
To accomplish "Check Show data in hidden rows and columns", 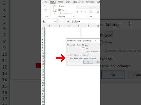I will pos(68,58).
